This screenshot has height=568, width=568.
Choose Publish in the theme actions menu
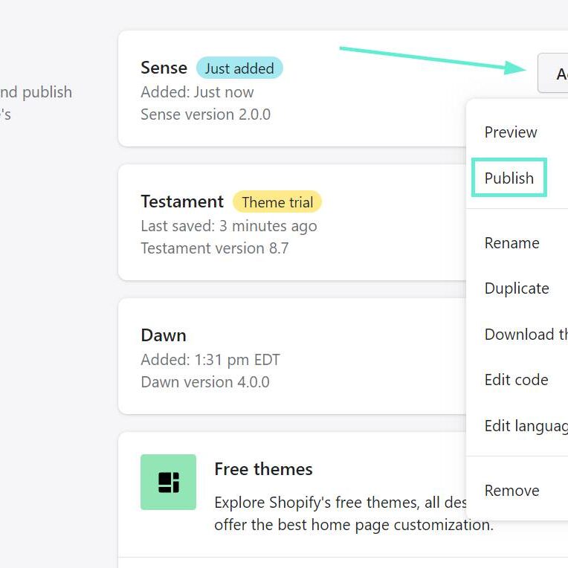[509, 178]
